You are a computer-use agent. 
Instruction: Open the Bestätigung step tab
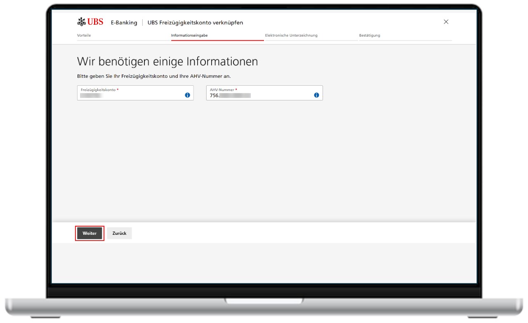coord(370,35)
